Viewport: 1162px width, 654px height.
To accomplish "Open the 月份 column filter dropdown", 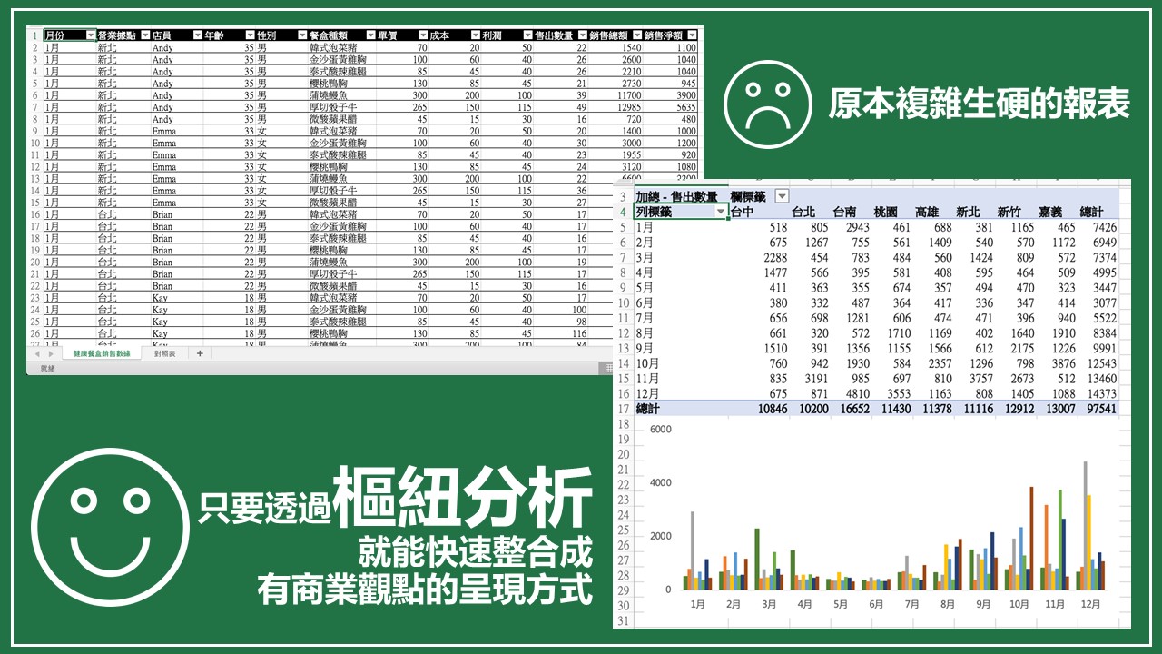I will point(90,35).
